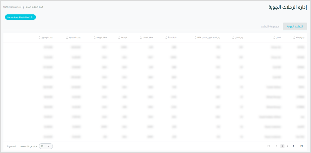Select page 1 in pagination
The height and width of the screenshot is (153, 311).
282,146
